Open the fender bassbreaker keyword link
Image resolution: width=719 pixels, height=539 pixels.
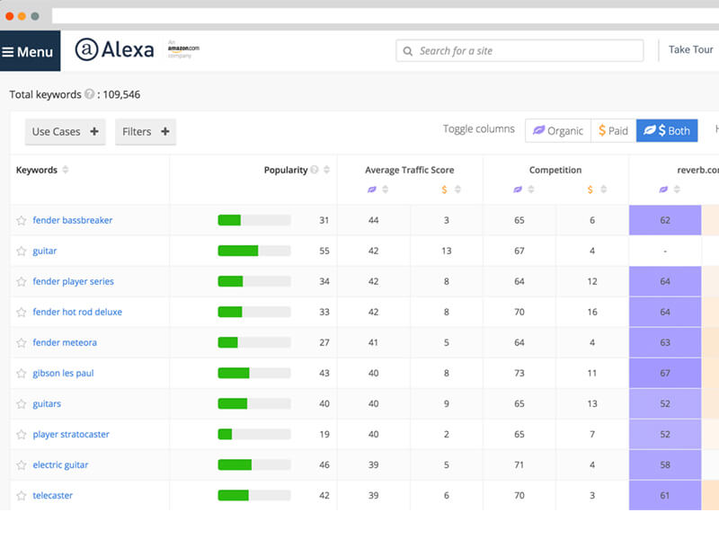tap(73, 220)
